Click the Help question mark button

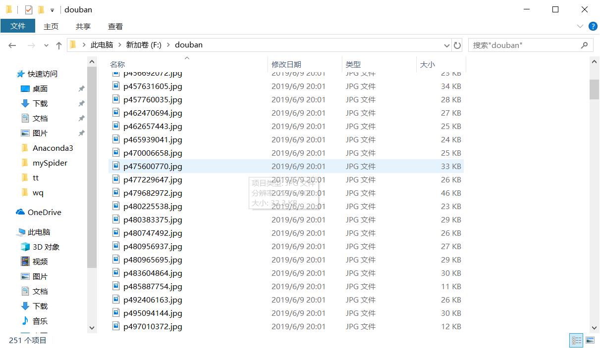[x=593, y=26]
